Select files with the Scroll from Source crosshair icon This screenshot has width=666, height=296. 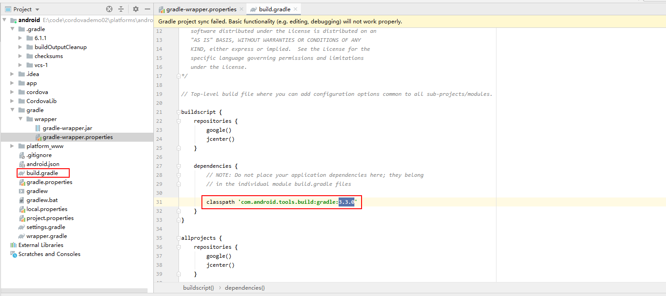tap(109, 9)
